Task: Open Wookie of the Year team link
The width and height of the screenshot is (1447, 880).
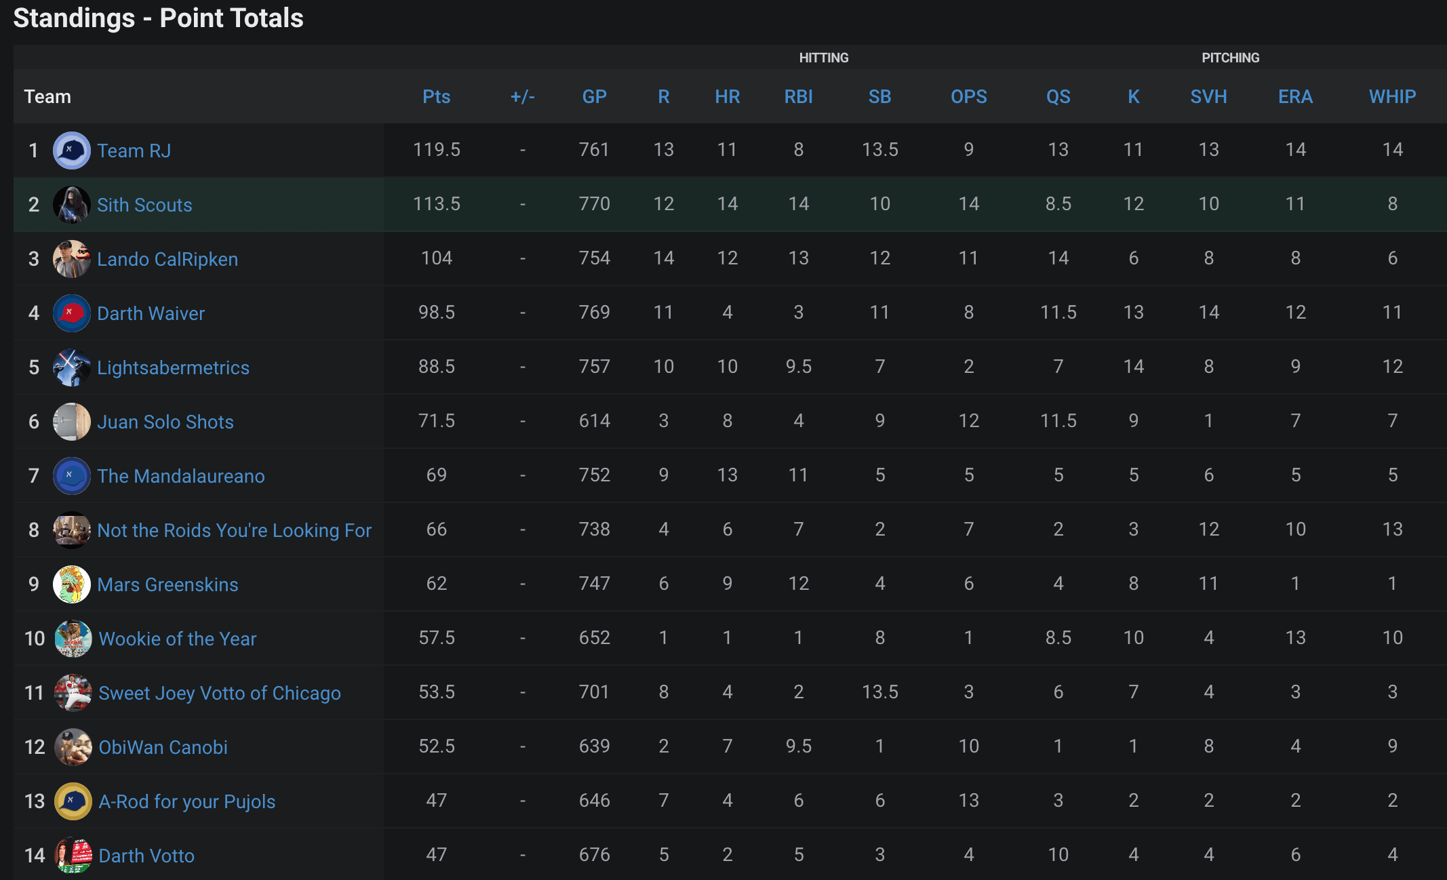Action: [178, 639]
